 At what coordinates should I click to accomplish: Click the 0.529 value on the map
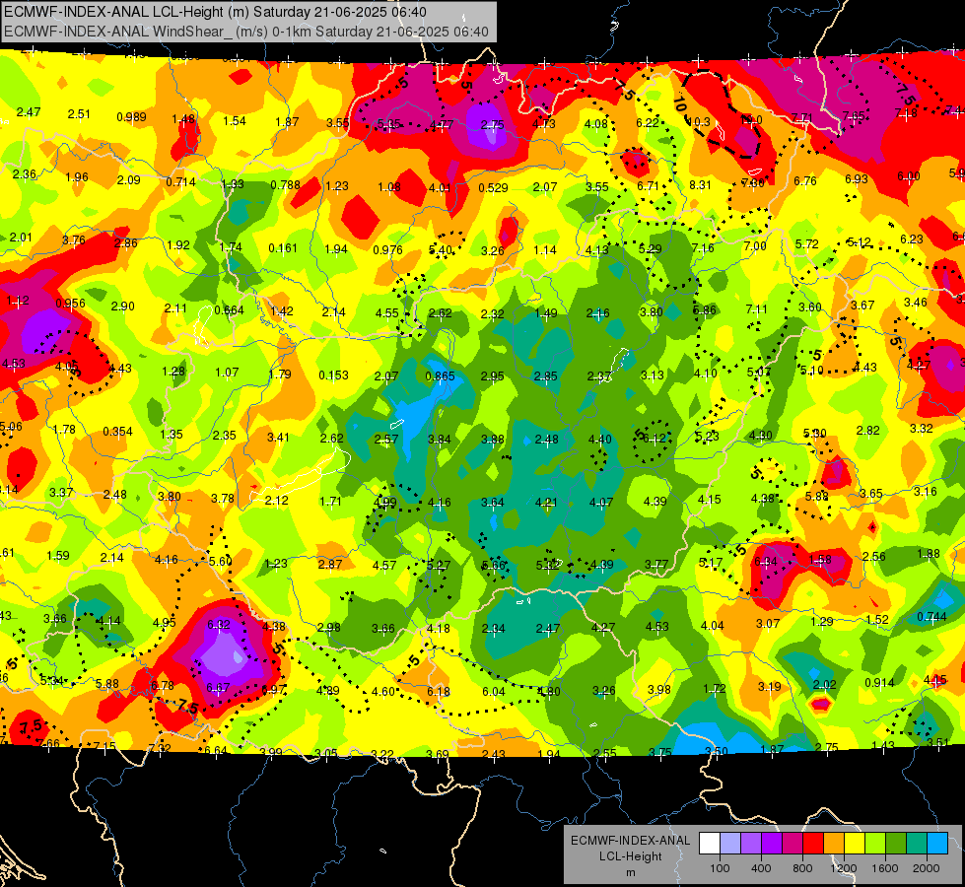point(493,187)
